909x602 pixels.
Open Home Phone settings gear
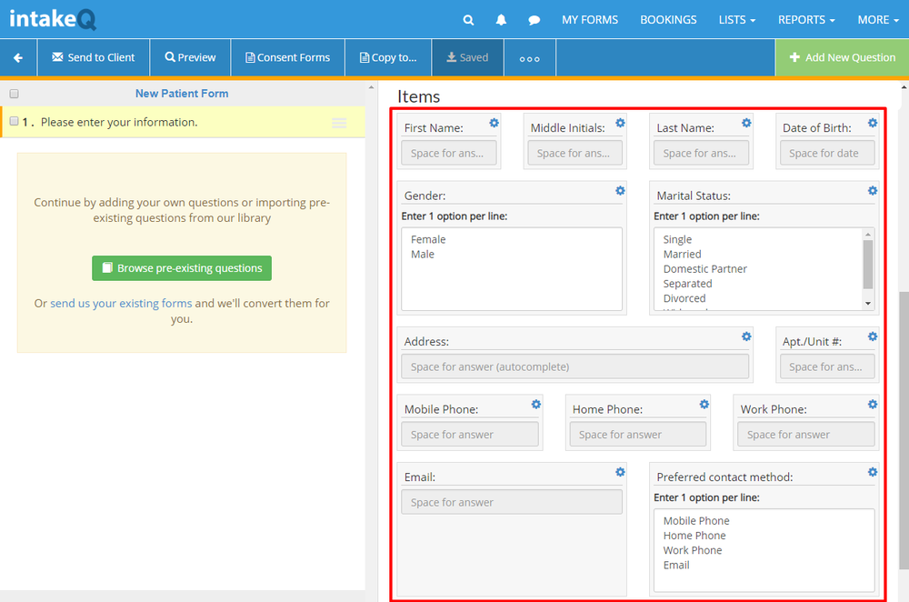pyautogui.click(x=704, y=405)
